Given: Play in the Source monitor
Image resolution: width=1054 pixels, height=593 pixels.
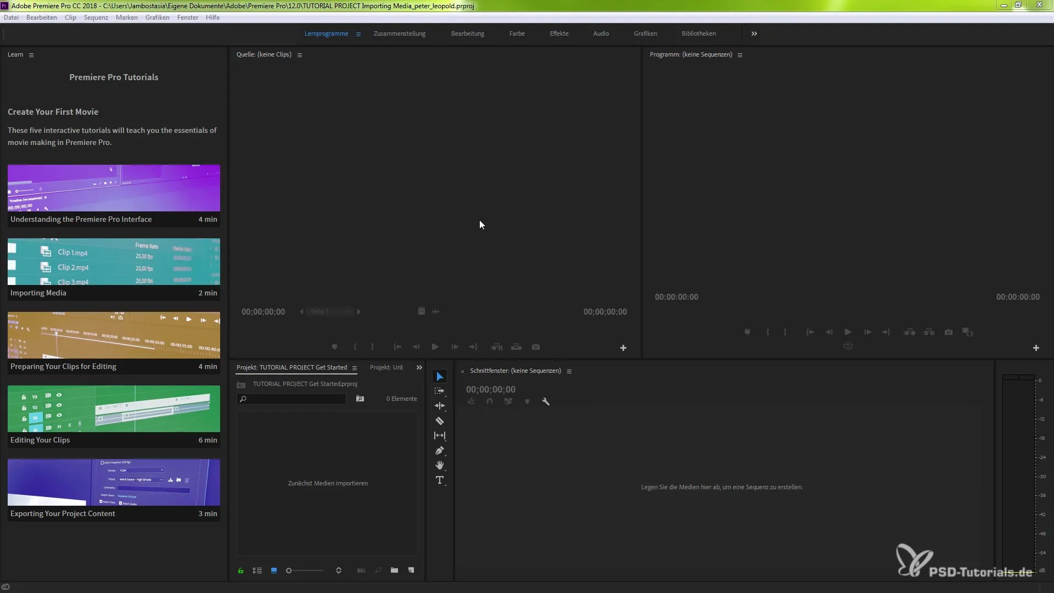Looking at the screenshot, I should click(435, 347).
